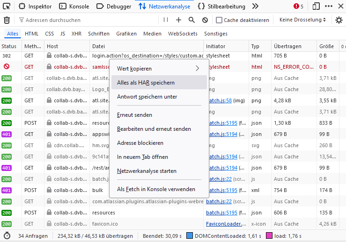Choose Adresse blockieren from context menu
The width and height of the screenshot is (346, 242).
pos(140,143)
